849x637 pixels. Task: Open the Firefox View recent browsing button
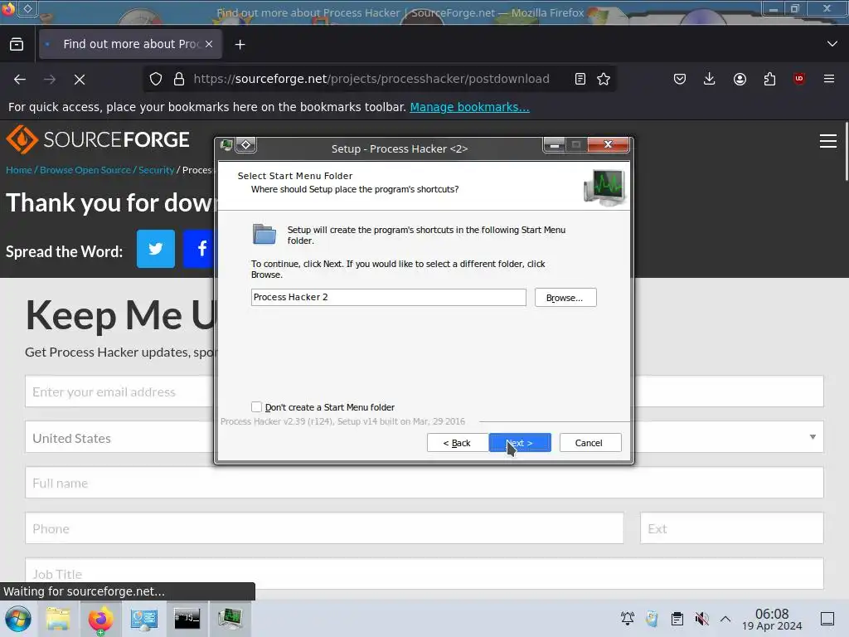[x=17, y=45]
